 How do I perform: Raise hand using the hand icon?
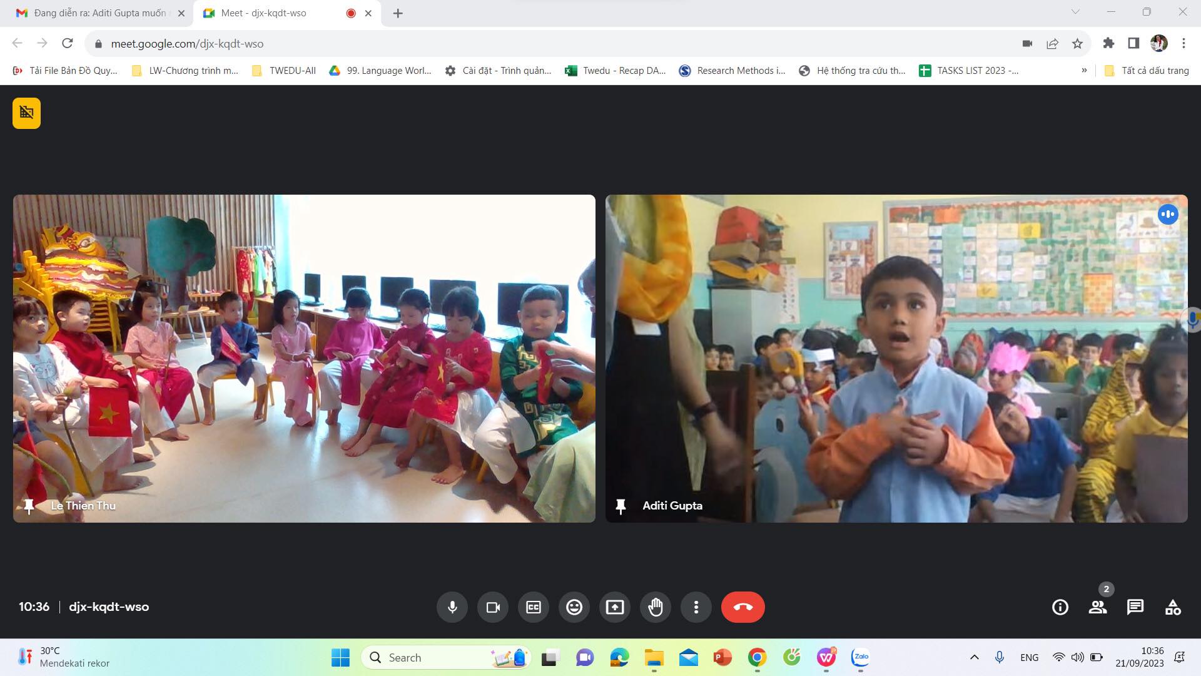[x=656, y=607]
